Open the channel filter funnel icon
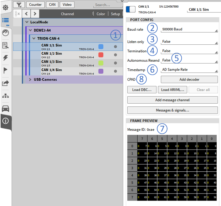Screen dimensions: 221x206 pos(19,5)
